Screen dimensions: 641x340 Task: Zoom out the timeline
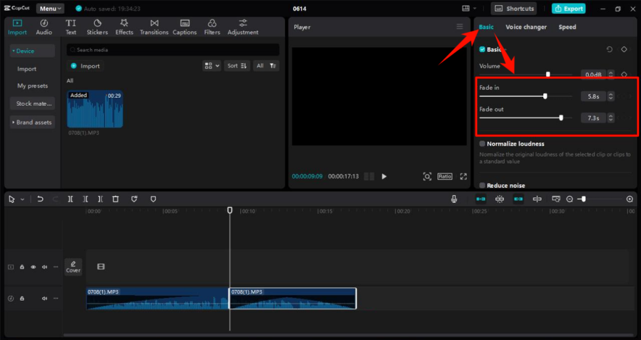[x=570, y=199]
